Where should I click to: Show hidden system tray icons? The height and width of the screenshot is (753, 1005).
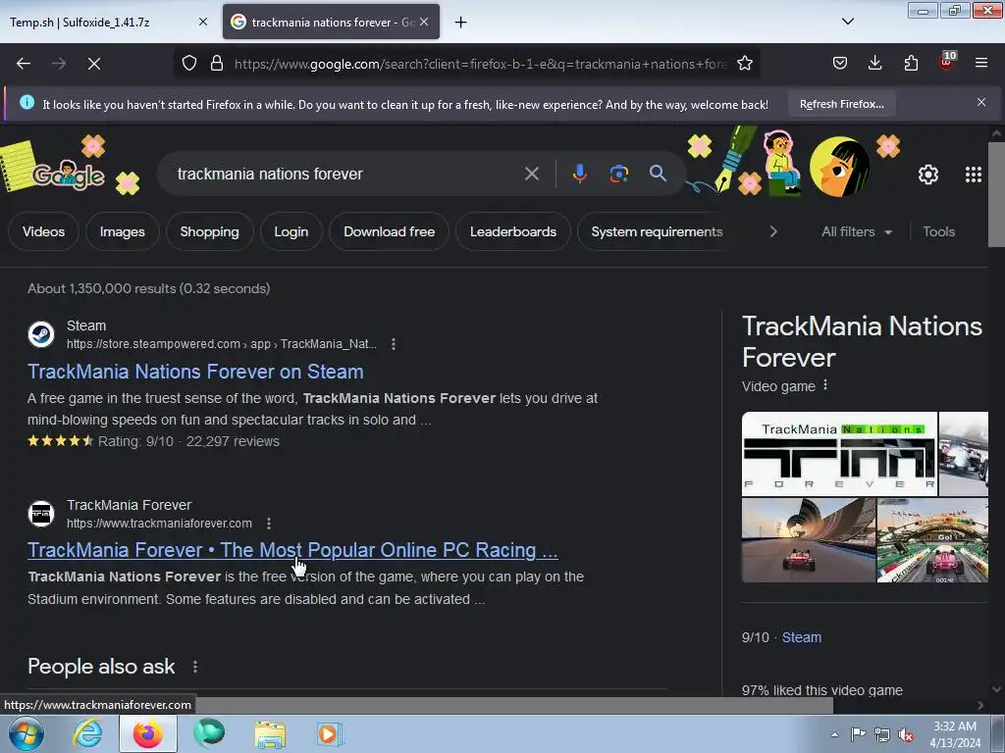[834, 734]
